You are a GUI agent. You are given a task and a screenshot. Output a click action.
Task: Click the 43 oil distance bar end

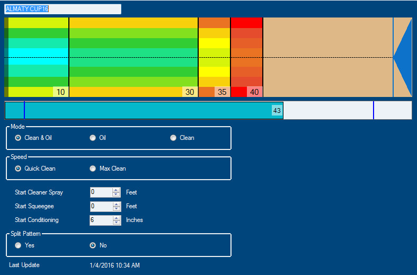(x=277, y=110)
